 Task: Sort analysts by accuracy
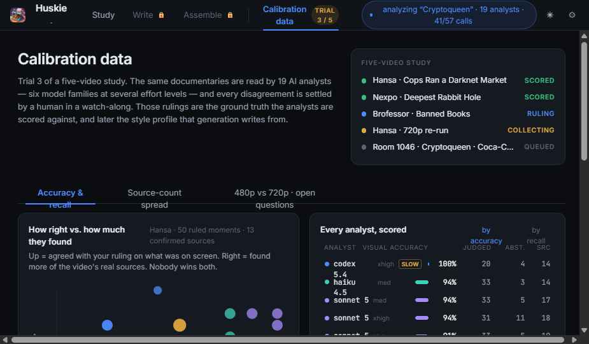(486, 235)
